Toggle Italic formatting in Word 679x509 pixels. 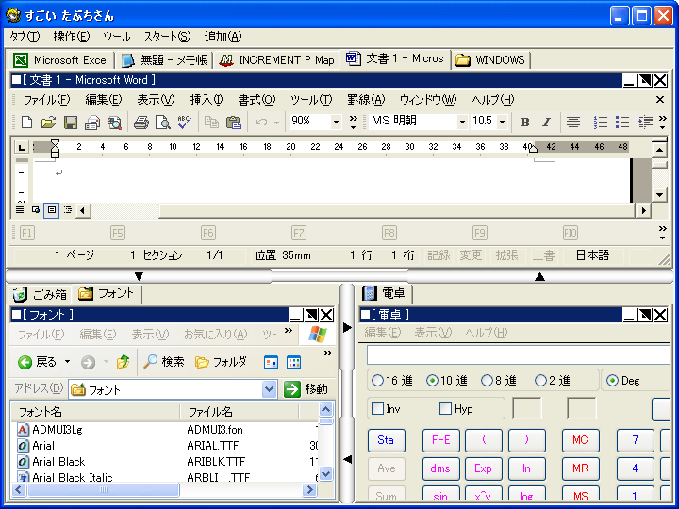(546, 122)
